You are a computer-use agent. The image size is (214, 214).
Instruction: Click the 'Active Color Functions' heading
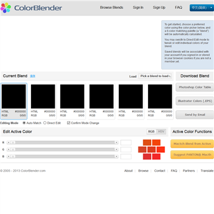pos(192,131)
